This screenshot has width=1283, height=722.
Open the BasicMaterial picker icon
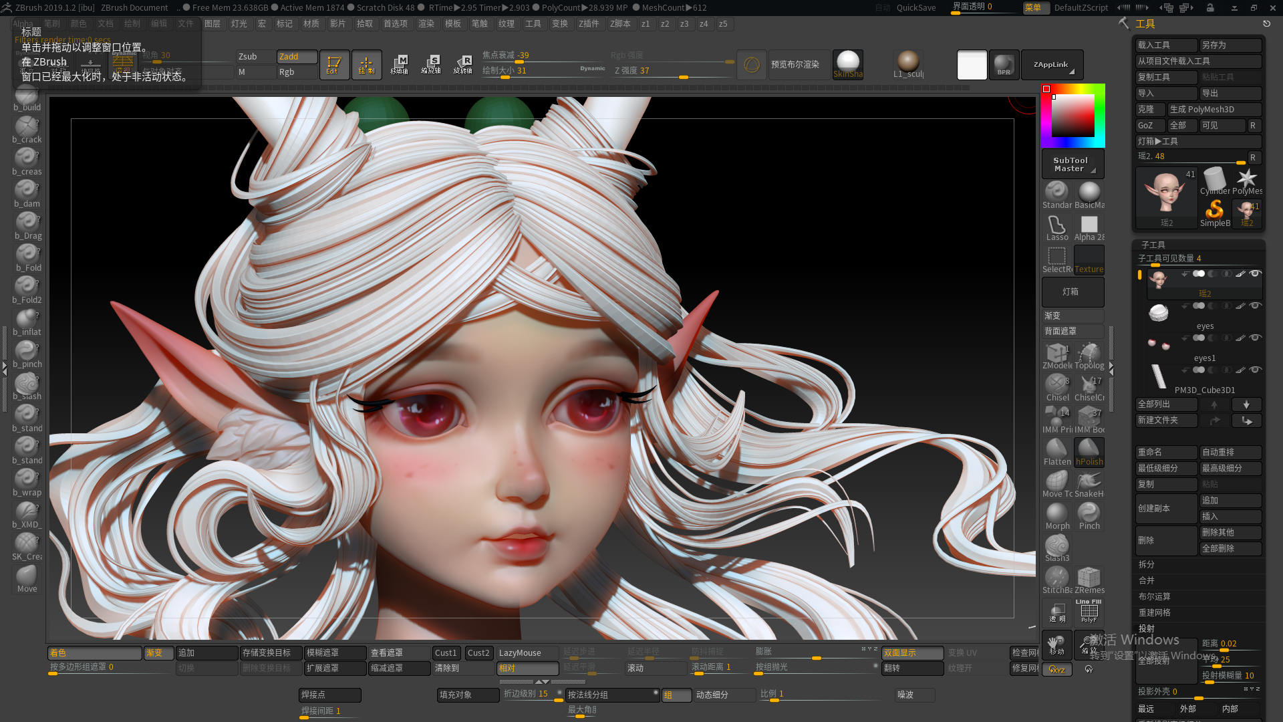[x=1089, y=195]
